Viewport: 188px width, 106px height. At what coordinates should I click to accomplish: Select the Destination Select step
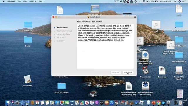coord(64,31)
